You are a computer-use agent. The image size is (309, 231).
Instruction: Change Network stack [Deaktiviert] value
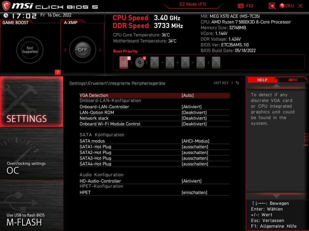(x=194, y=118)
